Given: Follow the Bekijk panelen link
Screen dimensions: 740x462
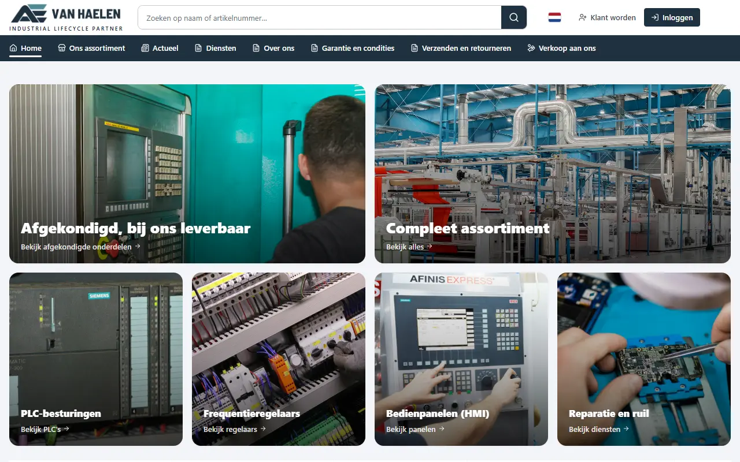Looking at the screenshot, I should coord(415,429).
